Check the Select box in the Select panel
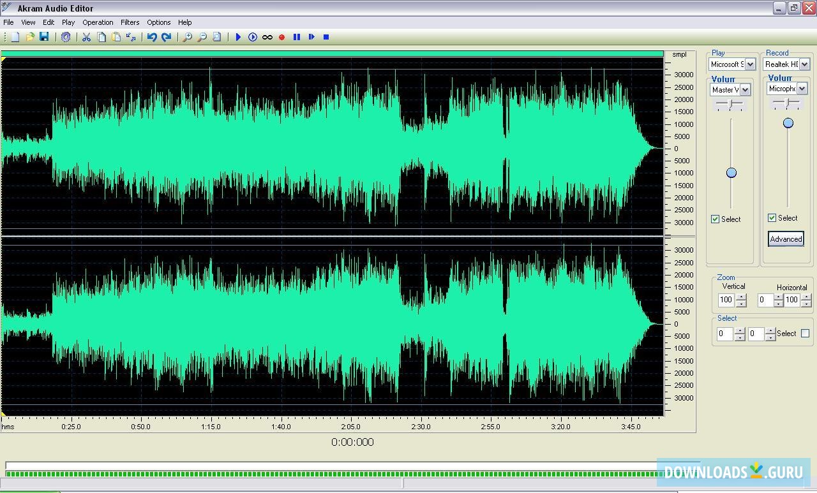Screen dimensions: 817x493 point(804,333)
